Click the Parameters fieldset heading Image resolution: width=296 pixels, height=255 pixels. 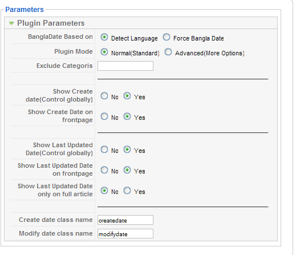point(25,10)
